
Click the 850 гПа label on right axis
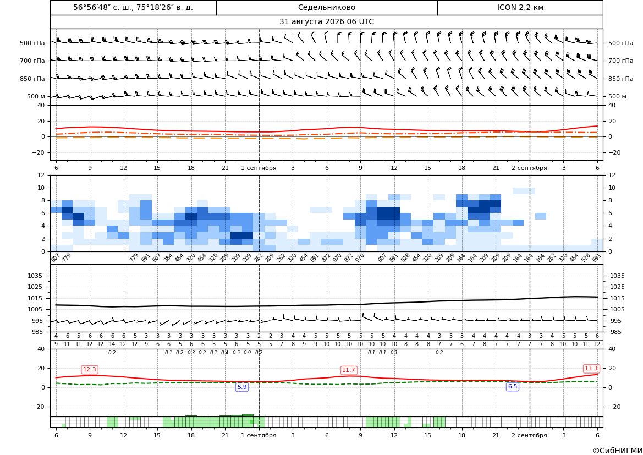pos(620,79)
